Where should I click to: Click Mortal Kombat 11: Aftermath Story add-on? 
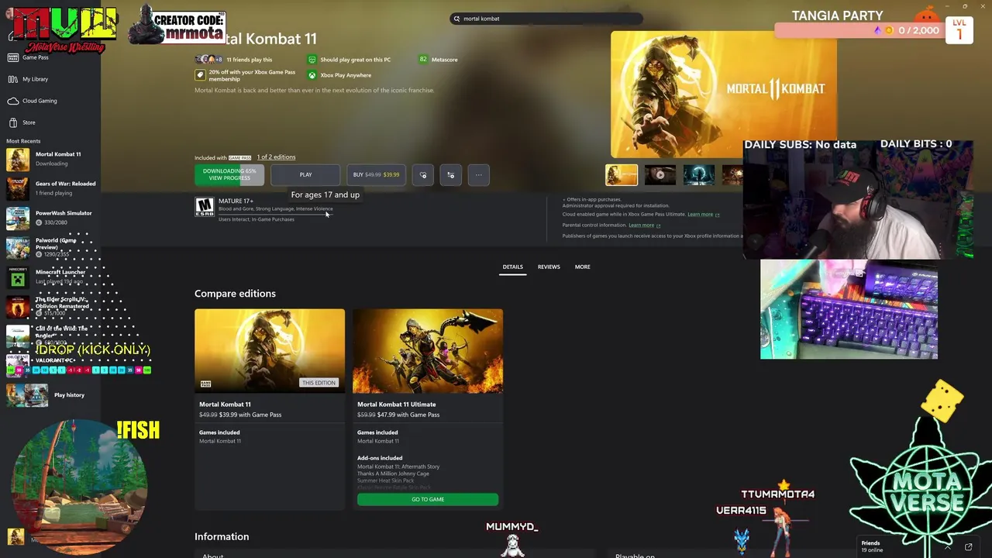click(x=398, y=467)
